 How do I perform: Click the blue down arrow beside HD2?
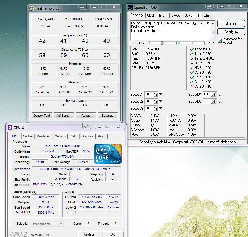coord(192,68)
